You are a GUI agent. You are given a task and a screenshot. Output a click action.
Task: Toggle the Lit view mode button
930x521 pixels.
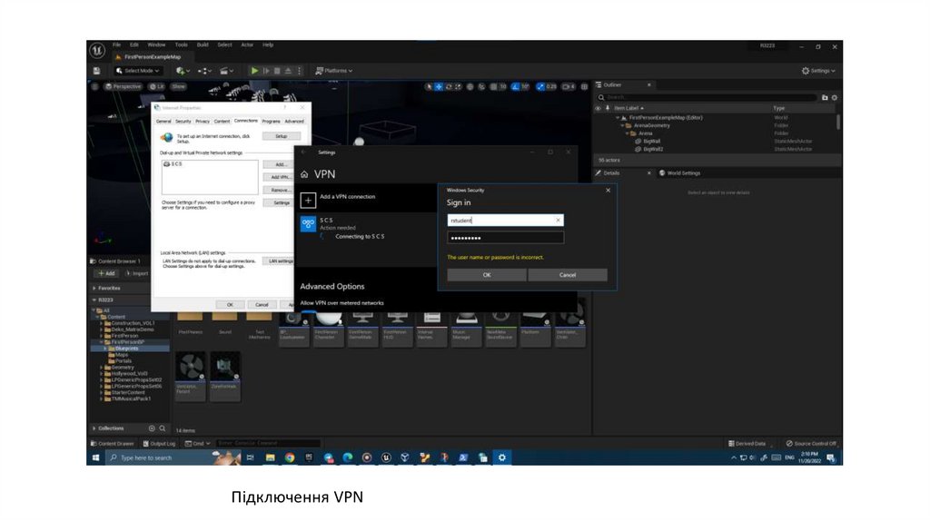click(x=156, y=86)
